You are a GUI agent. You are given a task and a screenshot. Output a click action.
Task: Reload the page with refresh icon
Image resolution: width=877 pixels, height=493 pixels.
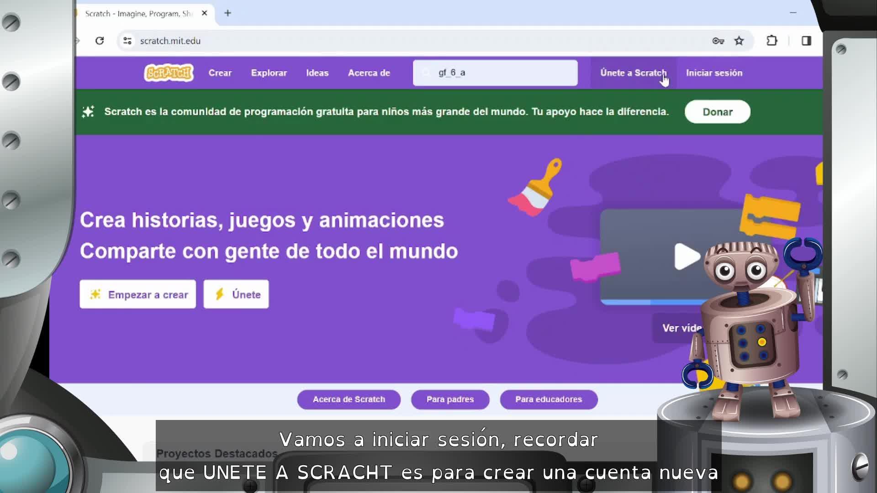click(x=100, y=41)
